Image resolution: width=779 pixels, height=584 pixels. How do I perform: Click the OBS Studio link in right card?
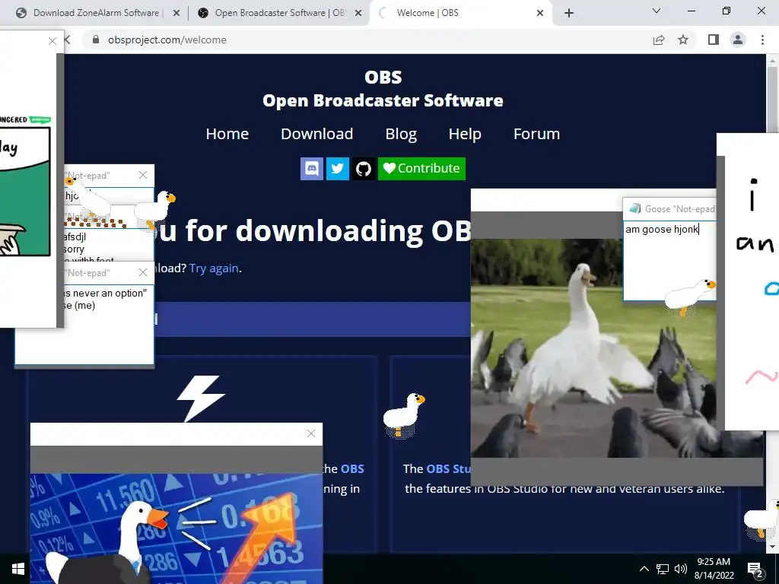[x=447, y=468]
